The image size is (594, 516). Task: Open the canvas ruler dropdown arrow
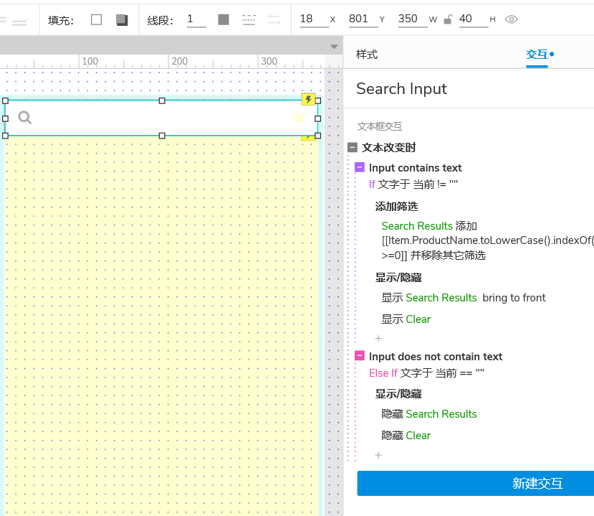[x=334, y=47]
